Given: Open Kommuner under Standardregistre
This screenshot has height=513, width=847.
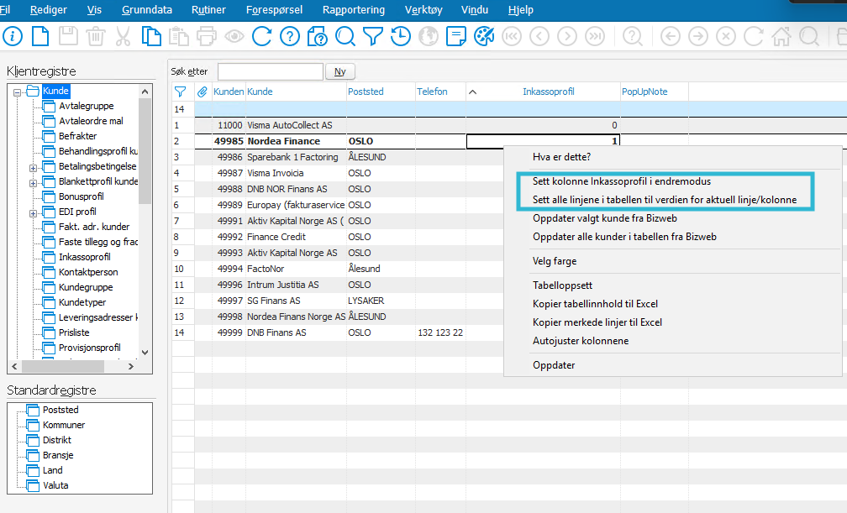Looking at the screenshot, I should [x=64, y=425].
